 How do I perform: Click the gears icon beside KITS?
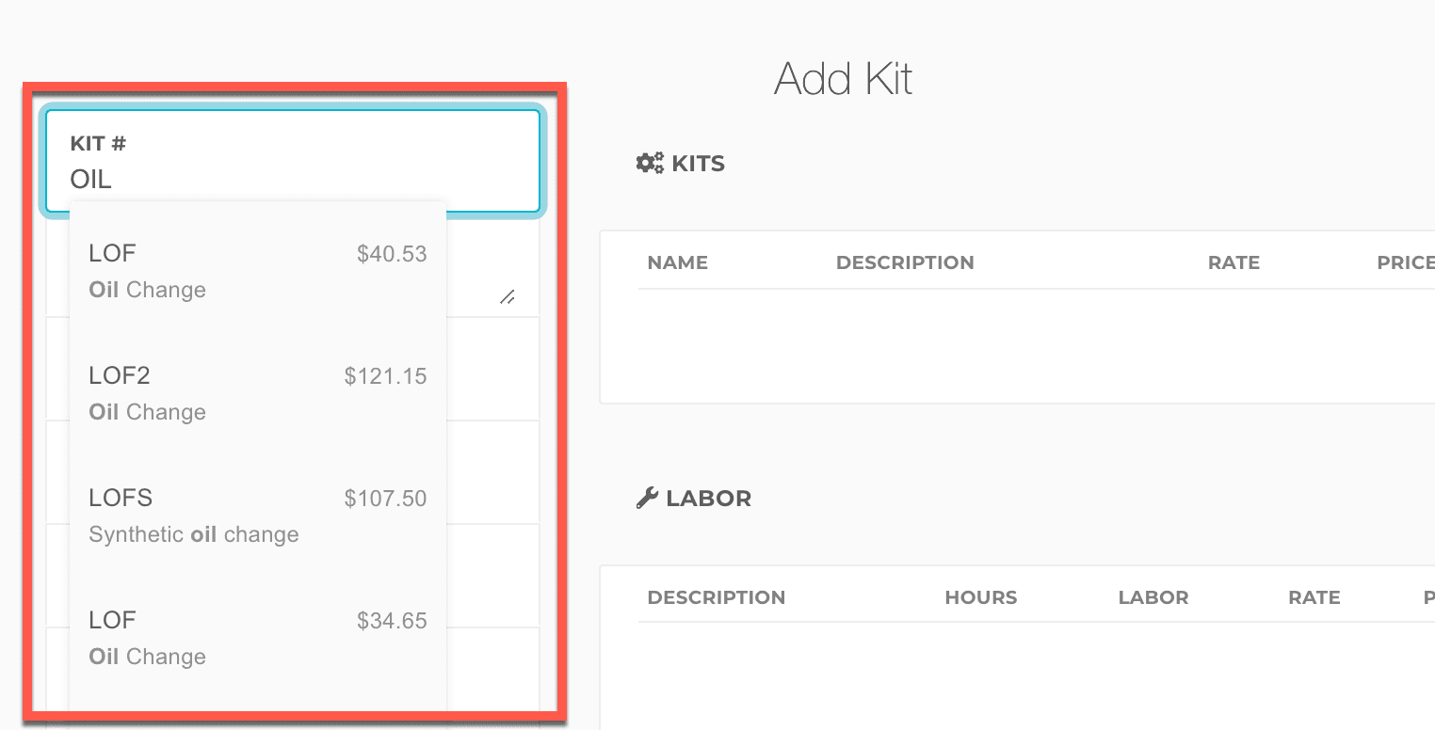[x=650, y=163]
